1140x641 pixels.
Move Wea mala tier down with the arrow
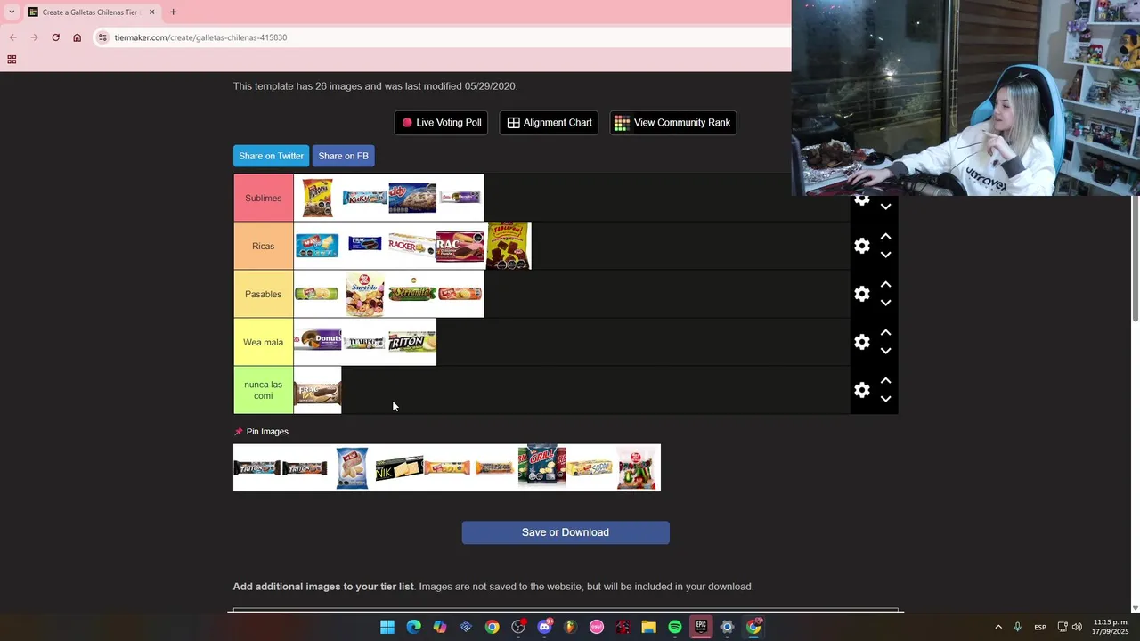885,351
